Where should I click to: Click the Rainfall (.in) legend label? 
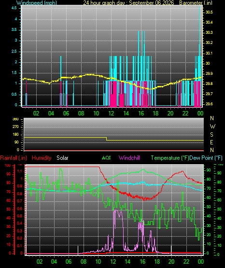(x=14, y=158)
